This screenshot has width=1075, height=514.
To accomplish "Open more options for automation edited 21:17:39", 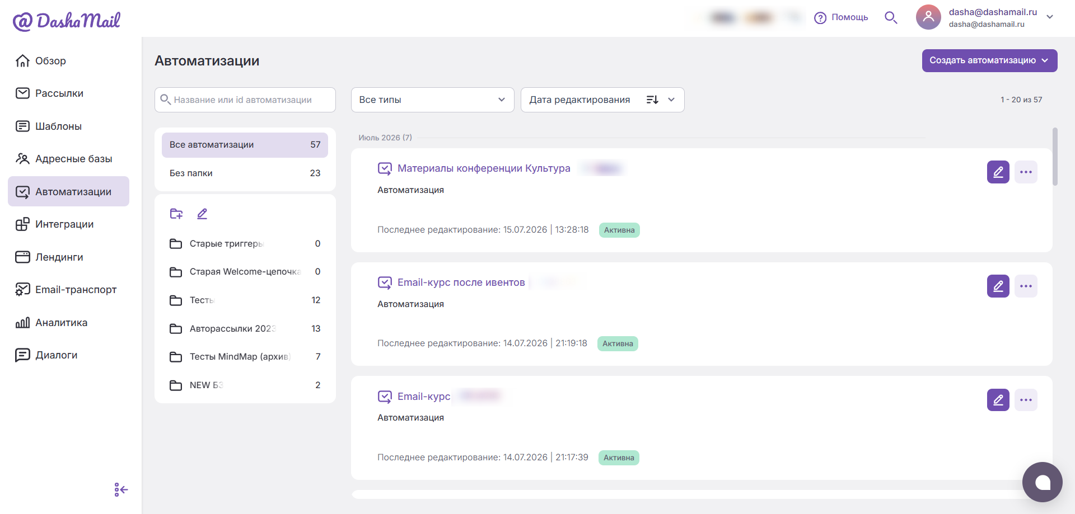I will [x=1026, y=400].
